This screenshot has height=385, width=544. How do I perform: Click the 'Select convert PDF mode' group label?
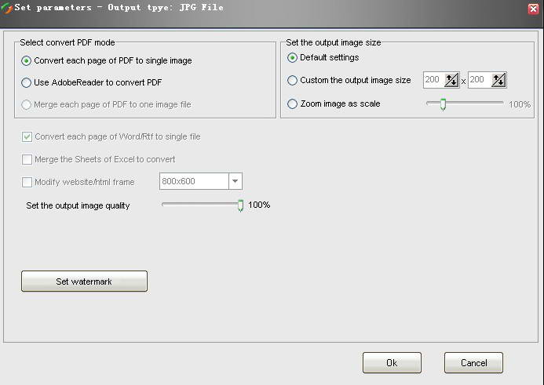click(x=68, y=42)
